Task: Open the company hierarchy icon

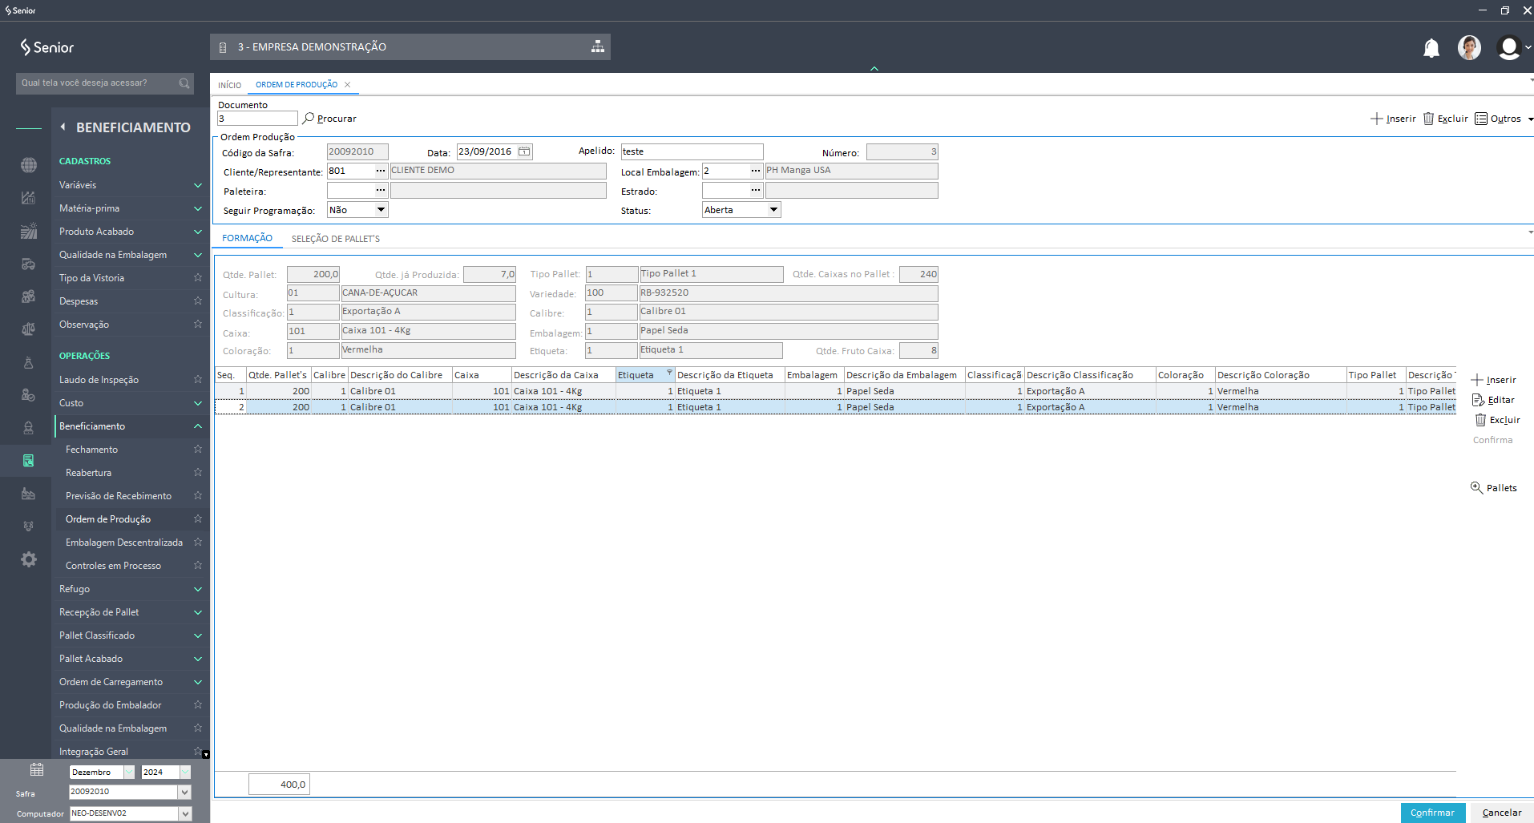Action: pyautogui.click(x=597, y=46)
